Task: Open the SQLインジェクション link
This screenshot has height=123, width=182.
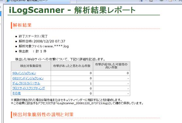Action: 24,73
